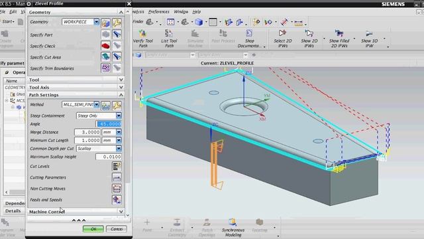Open the Preferences menu
424x239 pixels.
pyautogui.click(x=159, y=12)
